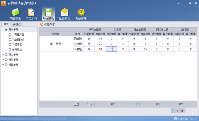The height and width of the screenshot is (121, 199).
Task: Expand the 第二单元 tree node
Action: click(x=3, y=54)
